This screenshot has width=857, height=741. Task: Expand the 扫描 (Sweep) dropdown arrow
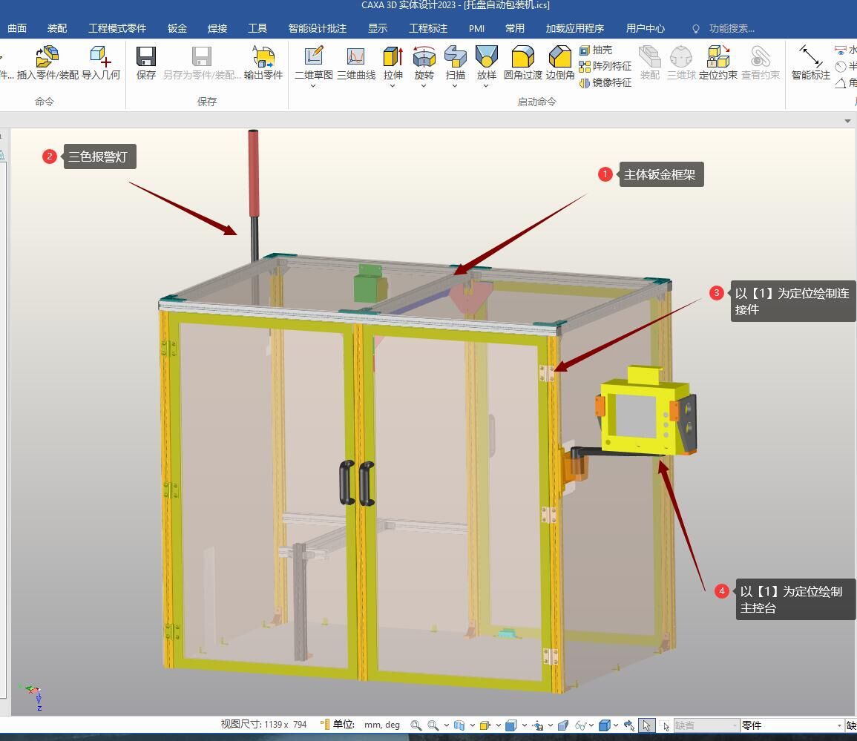pyautogui.click(x=455, y=86)
